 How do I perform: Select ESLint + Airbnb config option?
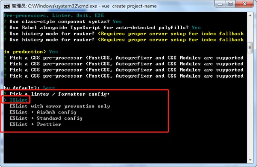point(43,112)
